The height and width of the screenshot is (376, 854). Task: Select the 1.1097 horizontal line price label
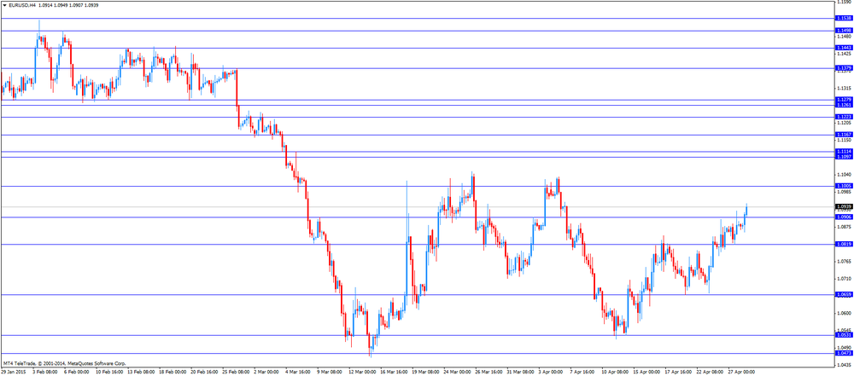point(844,157)
